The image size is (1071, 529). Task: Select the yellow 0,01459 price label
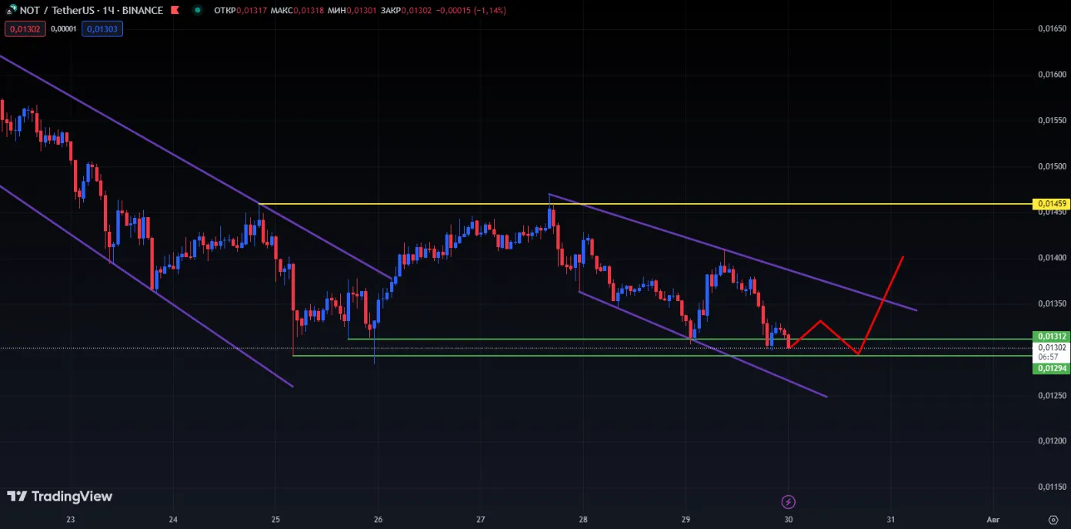coord(1051,204)
